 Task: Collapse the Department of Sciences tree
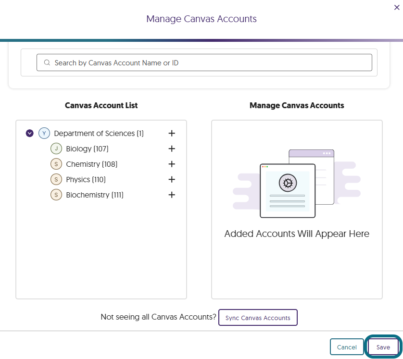tap(29, 133)
